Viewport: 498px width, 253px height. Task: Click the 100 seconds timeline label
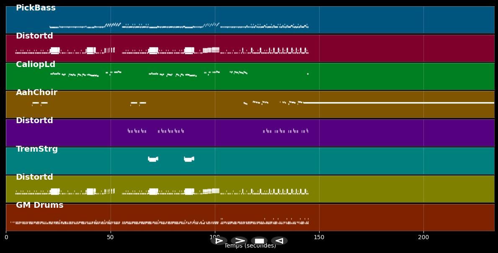214,237
